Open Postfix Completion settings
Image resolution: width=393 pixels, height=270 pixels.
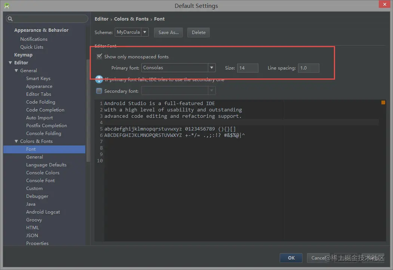[x=47, y=126]
